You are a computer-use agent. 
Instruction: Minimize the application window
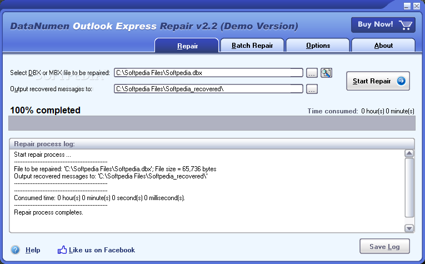pos(407,6)
